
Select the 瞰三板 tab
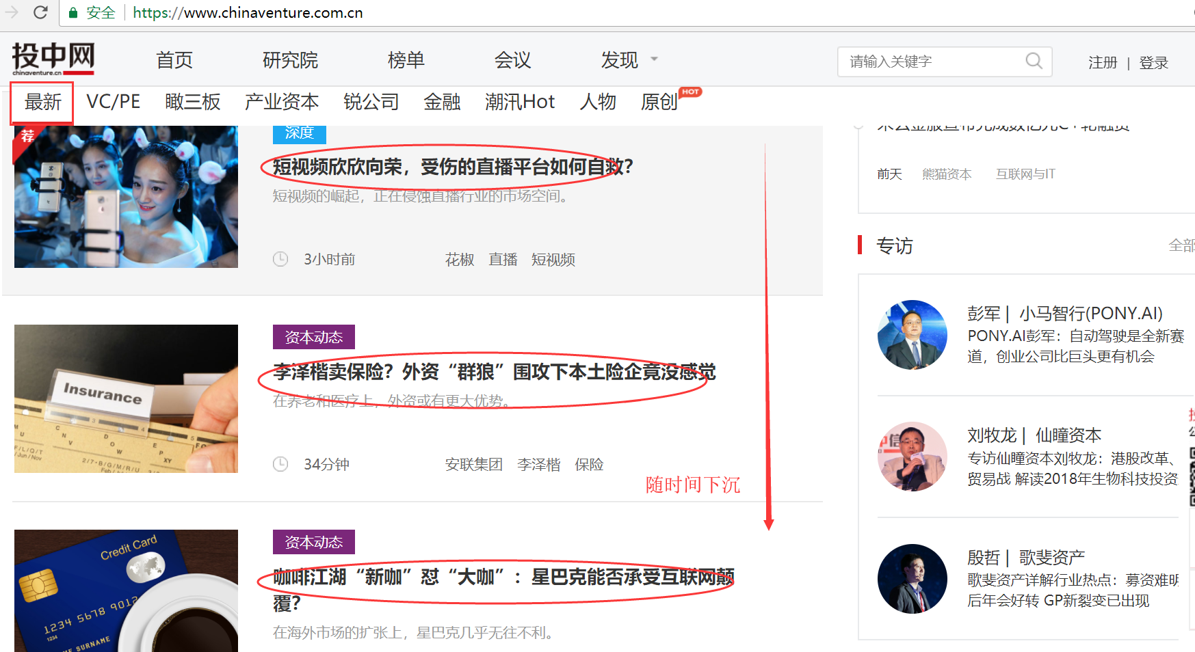pyautogui.click(x=193, y=102)
